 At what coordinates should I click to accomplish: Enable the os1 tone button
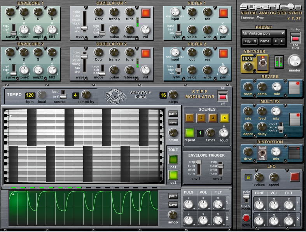point(173,160)
